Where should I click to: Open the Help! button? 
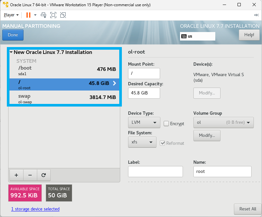[249, 35]
